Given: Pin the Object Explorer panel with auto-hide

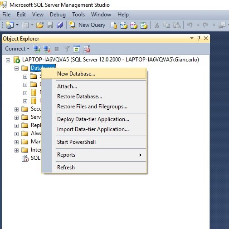Looking at the screenshot, I should point(199,38).
